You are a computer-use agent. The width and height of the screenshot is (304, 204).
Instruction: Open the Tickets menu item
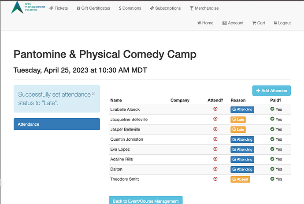pyautogui.click(x=59, y=8)
